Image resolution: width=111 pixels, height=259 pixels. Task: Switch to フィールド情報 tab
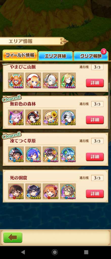pos(20,55)
